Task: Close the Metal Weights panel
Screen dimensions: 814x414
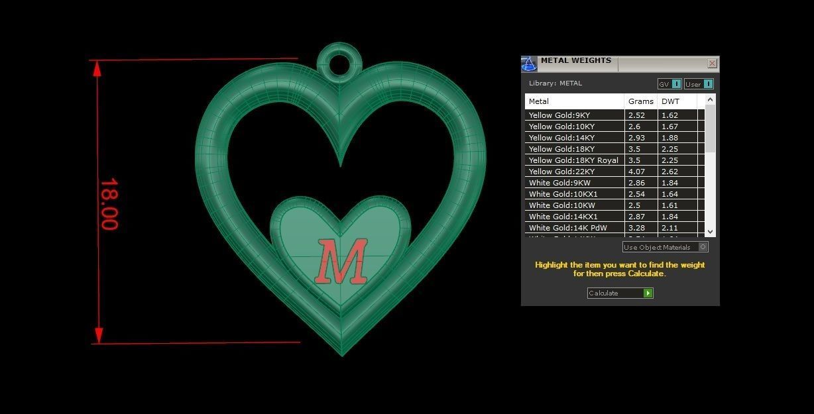Action: pyautogui.click(x=712, y=64)
